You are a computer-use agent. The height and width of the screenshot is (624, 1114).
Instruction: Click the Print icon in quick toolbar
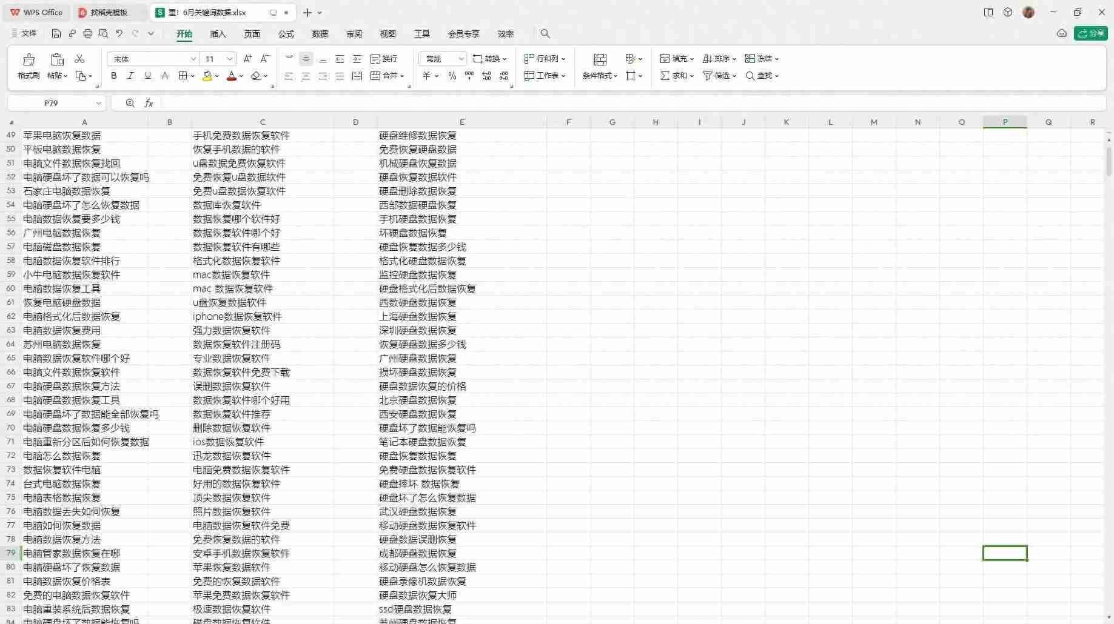(88, 33)
